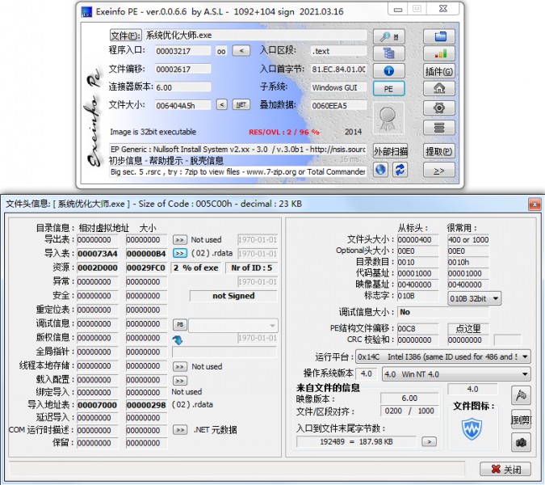The image size is (545, 485).
Task: Click the blue arrow icon in 版权信息 row
Action: tap(178, 340)
